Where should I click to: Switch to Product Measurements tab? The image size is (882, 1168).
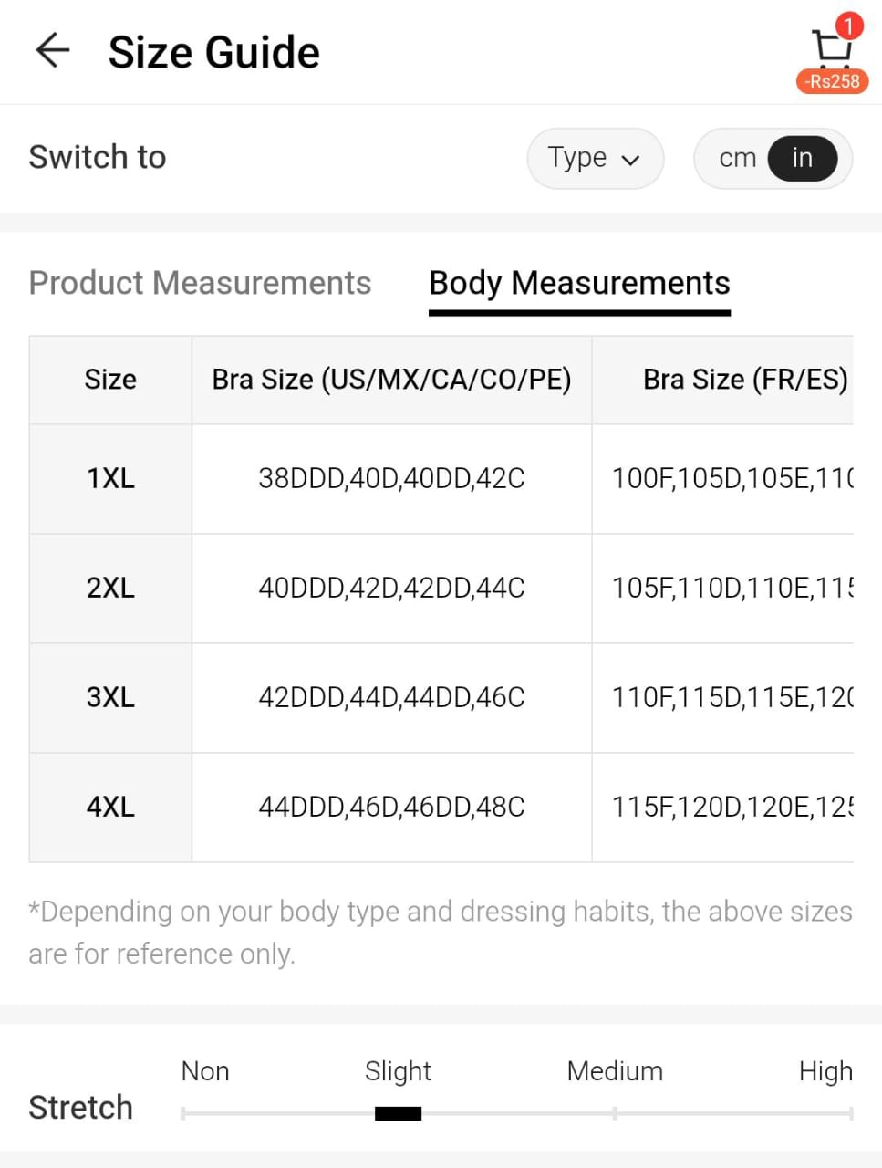(200, 283)
